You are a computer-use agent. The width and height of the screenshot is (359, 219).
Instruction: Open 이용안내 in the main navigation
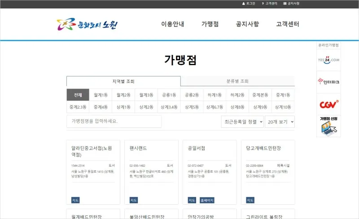(x=173, y=24)
